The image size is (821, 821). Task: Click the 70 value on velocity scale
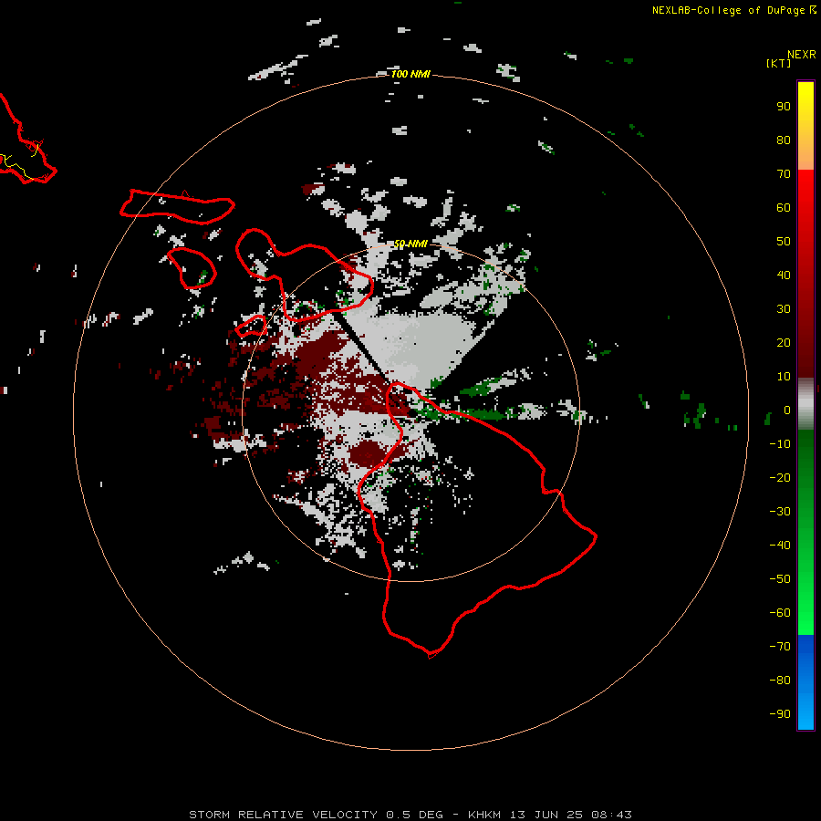pos(784,174)
